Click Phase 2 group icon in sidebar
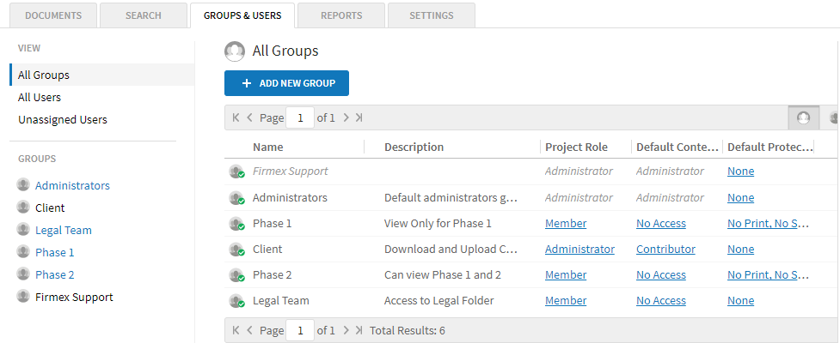The height and width of the screenshot is (343, 840). [x=23, y=274]
